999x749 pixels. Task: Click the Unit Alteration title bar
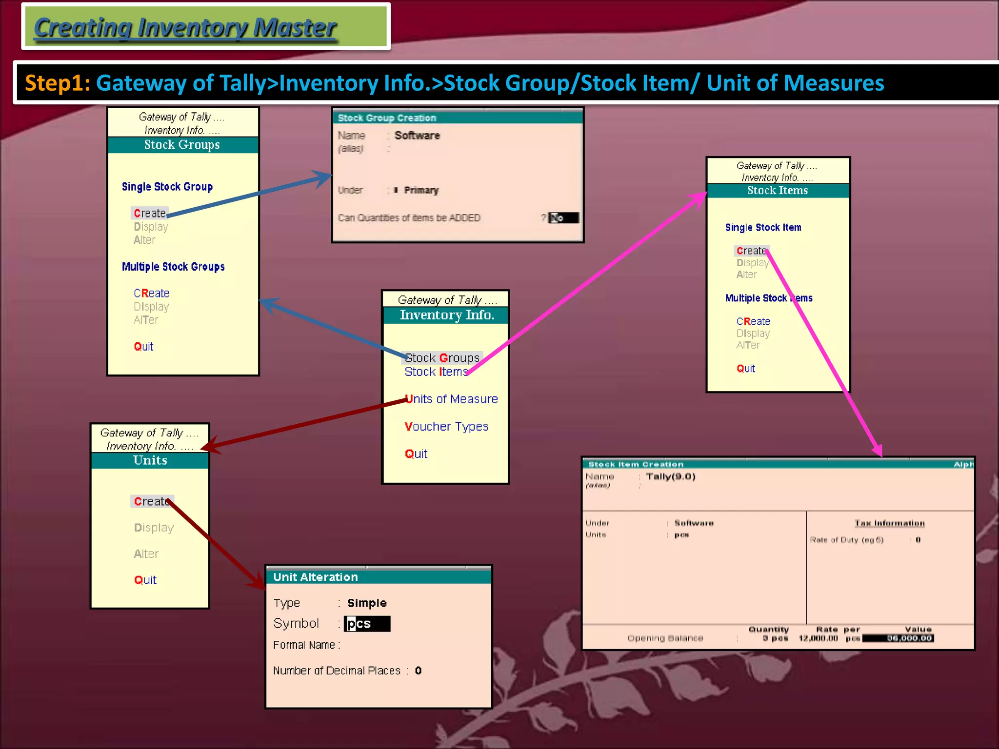379,577
